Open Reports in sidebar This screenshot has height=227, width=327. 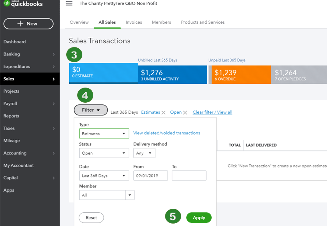click(x=11, y=116)
